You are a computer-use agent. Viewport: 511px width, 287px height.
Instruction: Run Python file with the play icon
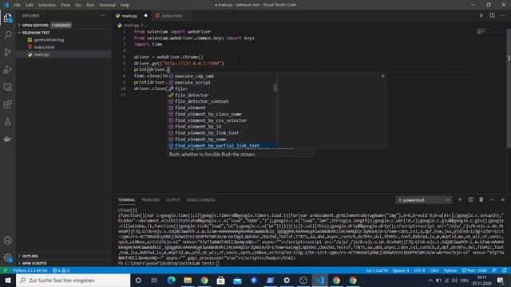481,15
